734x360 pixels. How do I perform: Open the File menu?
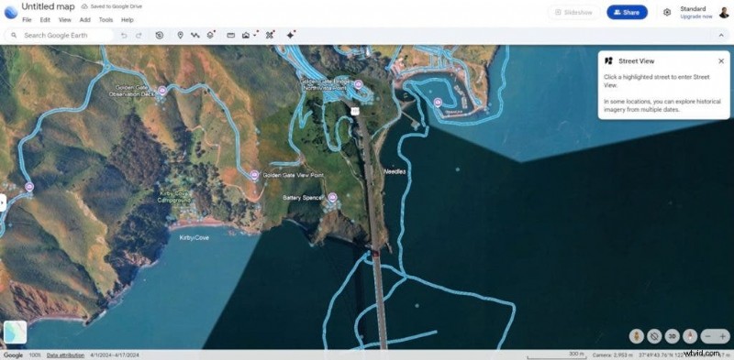click(27, 20)
